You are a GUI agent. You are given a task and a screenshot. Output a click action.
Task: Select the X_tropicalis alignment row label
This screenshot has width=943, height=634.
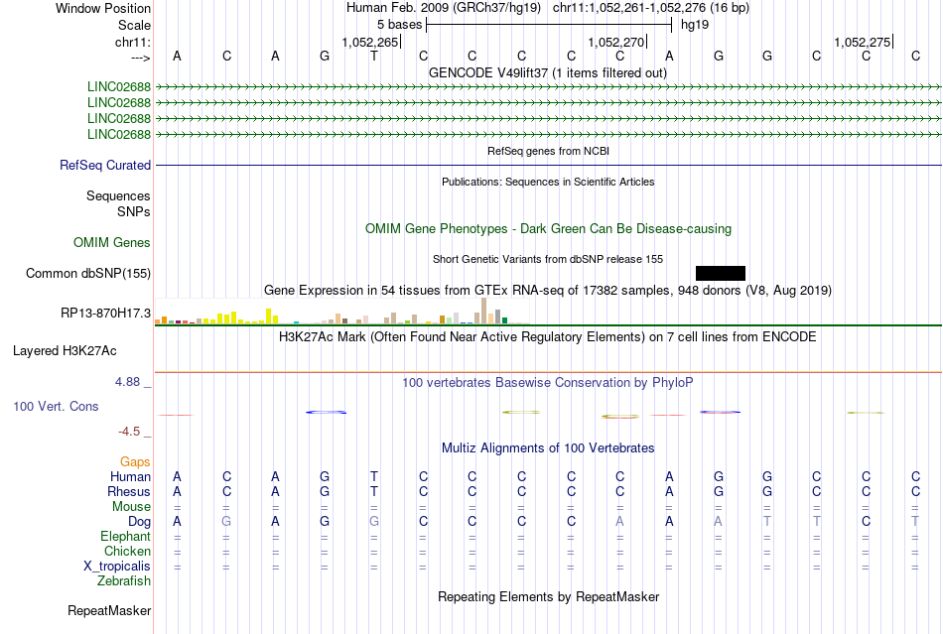[117, 567]
